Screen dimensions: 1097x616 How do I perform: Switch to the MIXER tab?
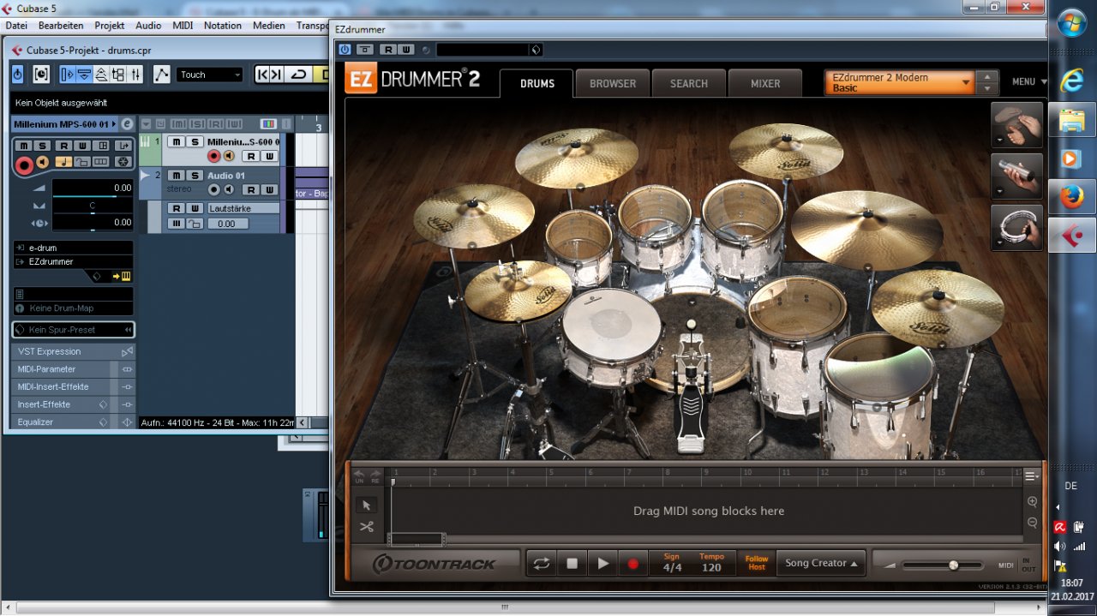[765, 84]
